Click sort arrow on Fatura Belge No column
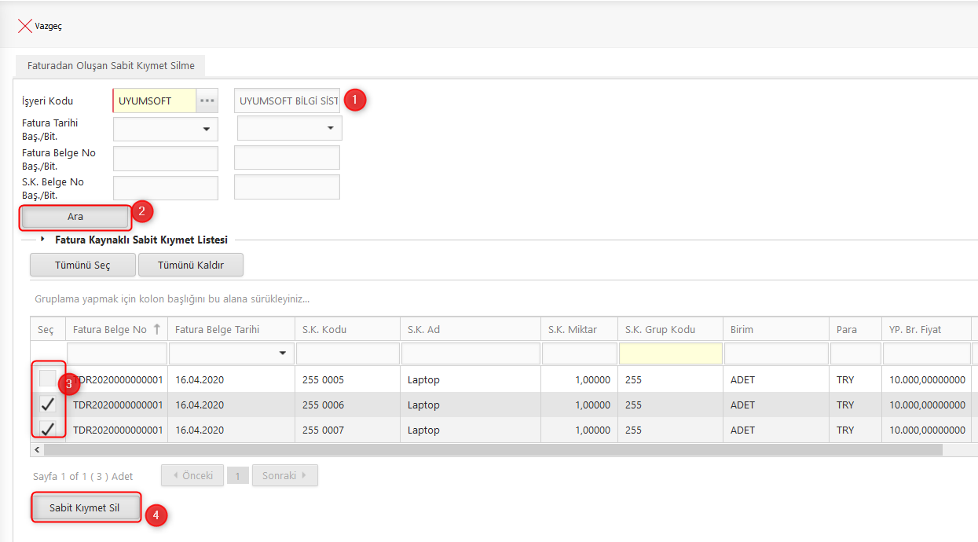The height and width of the screenshot is (542, 978). [157, 329]
